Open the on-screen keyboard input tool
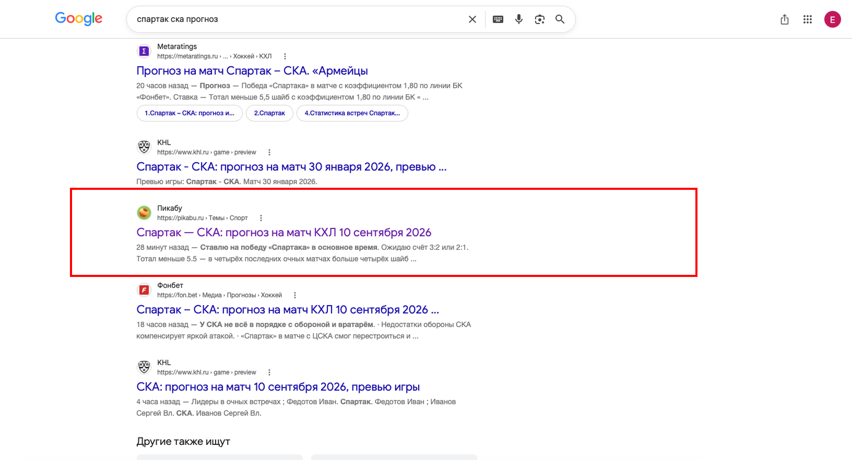 point(498,19)
